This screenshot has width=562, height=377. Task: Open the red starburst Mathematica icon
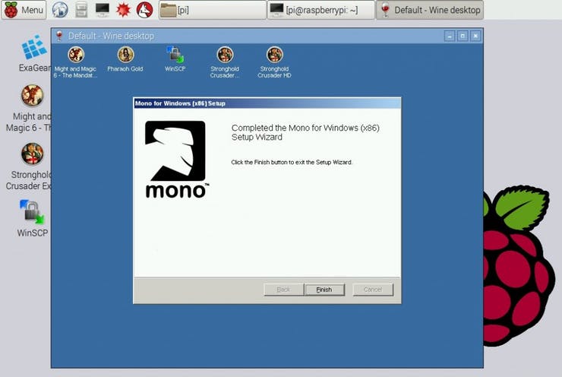coord(123,10)
